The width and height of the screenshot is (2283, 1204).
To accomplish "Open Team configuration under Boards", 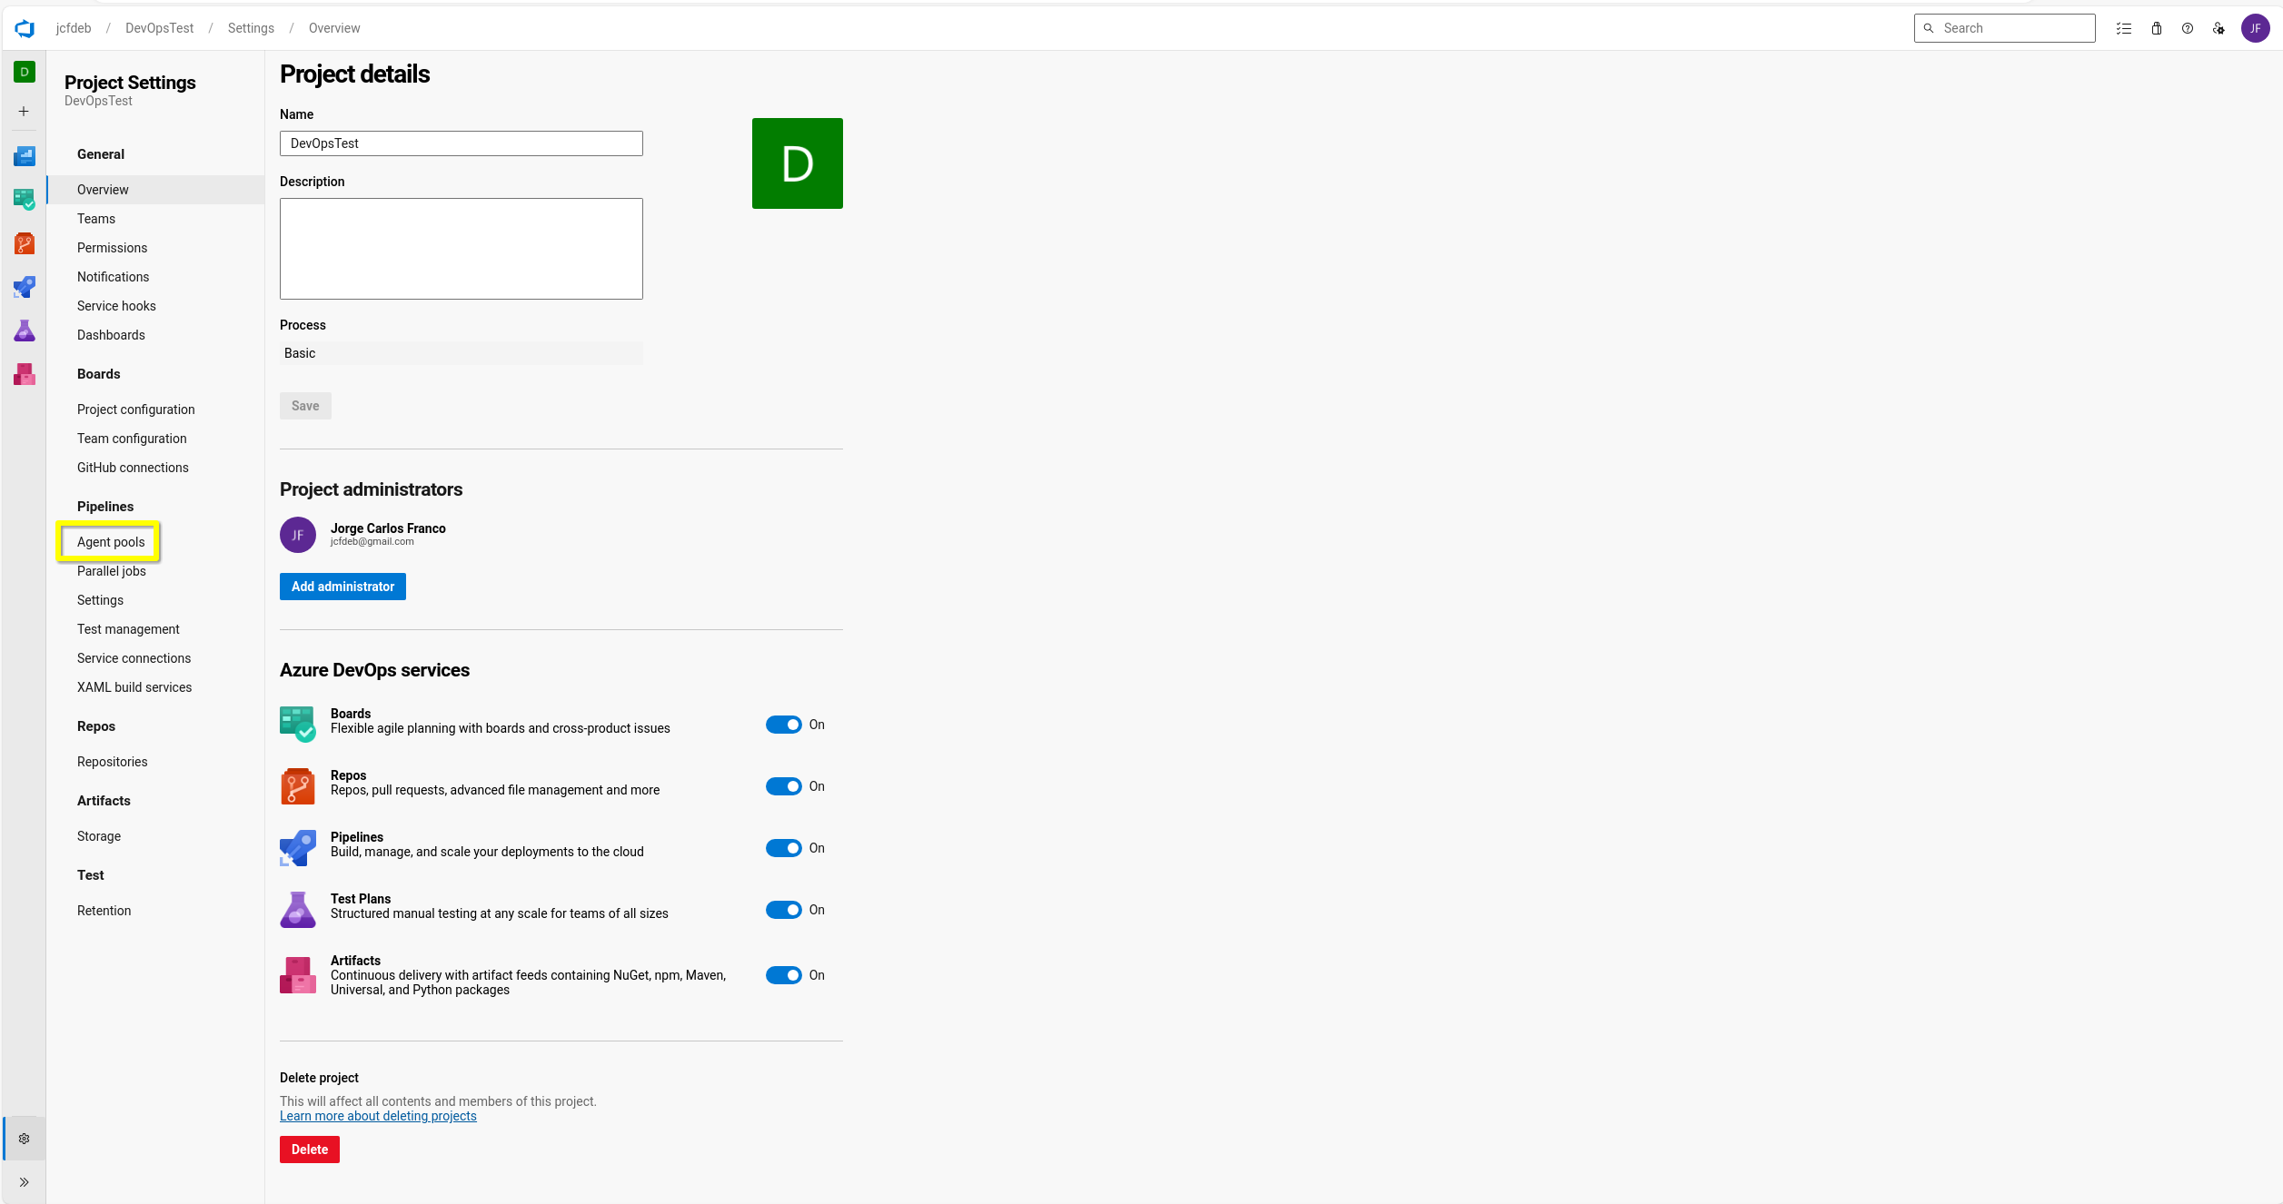I will tap(155, 439).
